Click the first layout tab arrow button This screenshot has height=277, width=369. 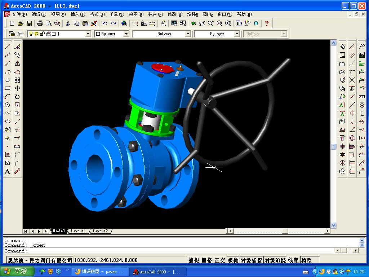[26, 231]
